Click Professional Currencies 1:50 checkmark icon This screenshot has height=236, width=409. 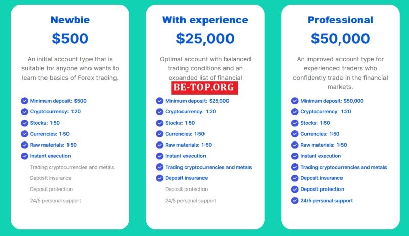294,134
